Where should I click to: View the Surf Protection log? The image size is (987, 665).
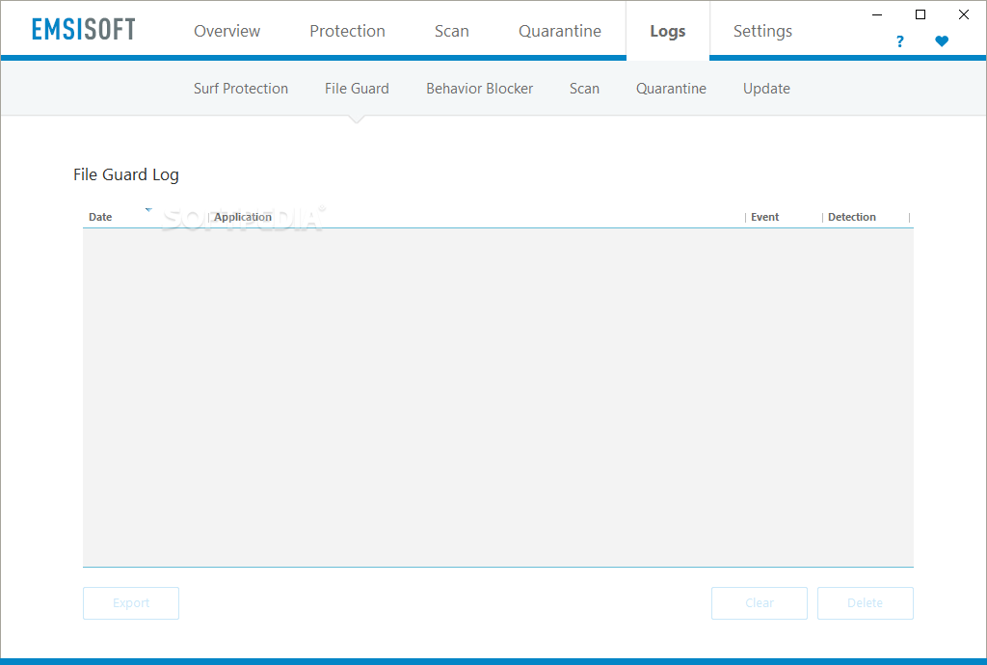point(241,89)
